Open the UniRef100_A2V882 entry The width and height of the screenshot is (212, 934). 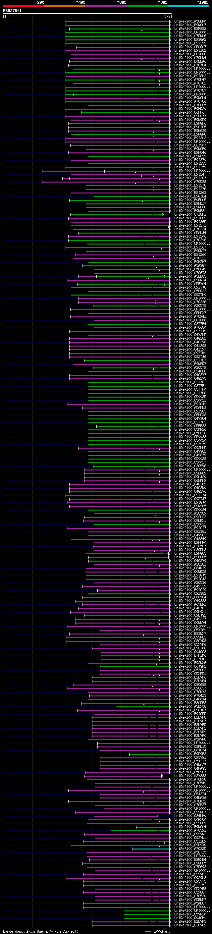tap(190, 776)
